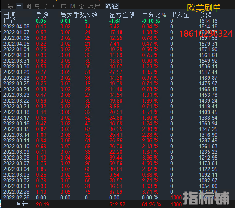The image size is (235, 208).
Task: Click the 出入金 column header
Action: [x=180, y=15]
